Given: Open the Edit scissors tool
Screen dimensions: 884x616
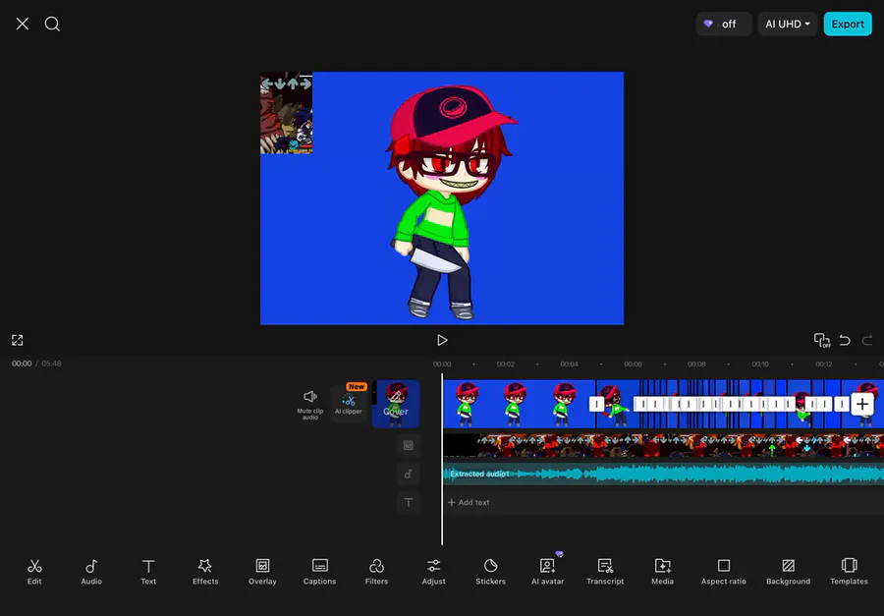Looking at the screenshot, I should click(34, 572).
